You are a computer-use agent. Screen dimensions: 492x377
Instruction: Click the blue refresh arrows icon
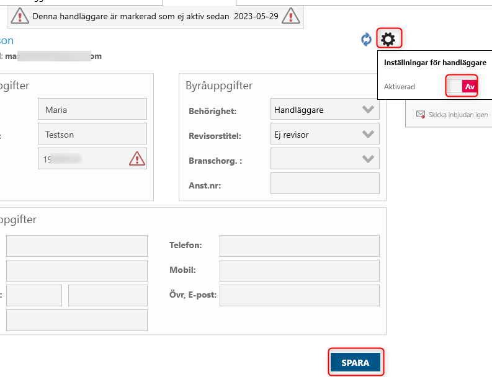[366, 40]
